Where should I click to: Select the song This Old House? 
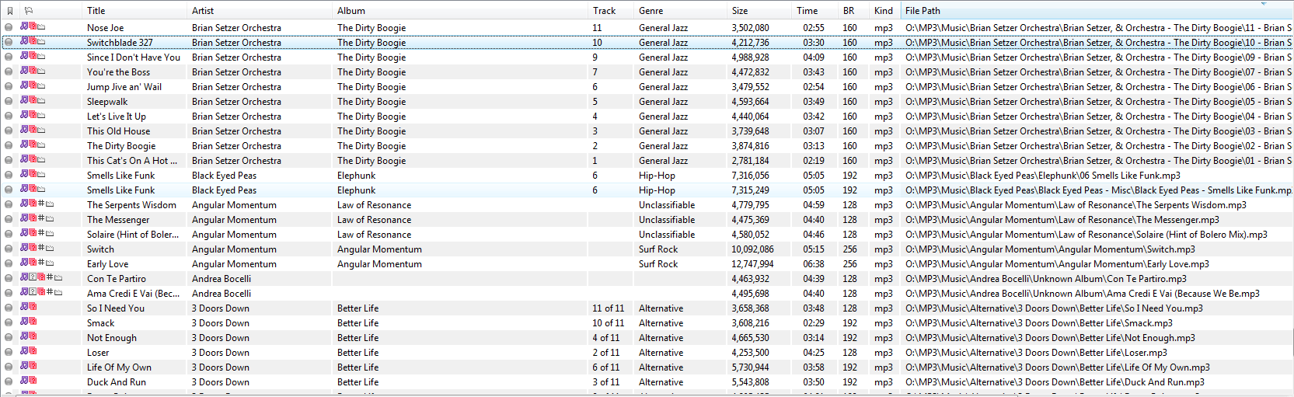coord(118,131)
